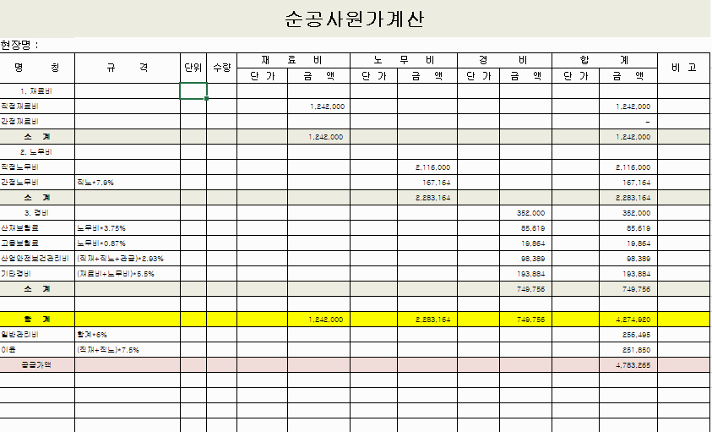Select the 규 격 column header
This screenshot has width=712, height=432.
128,68
